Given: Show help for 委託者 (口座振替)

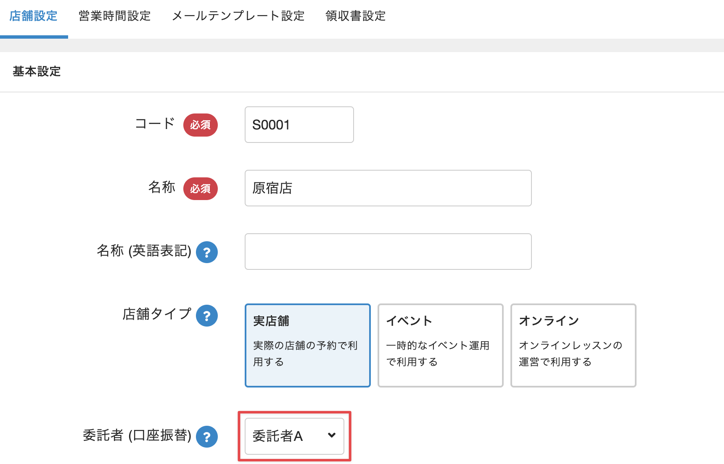Looking at the screenshot, I should click(x=207, y=437).
